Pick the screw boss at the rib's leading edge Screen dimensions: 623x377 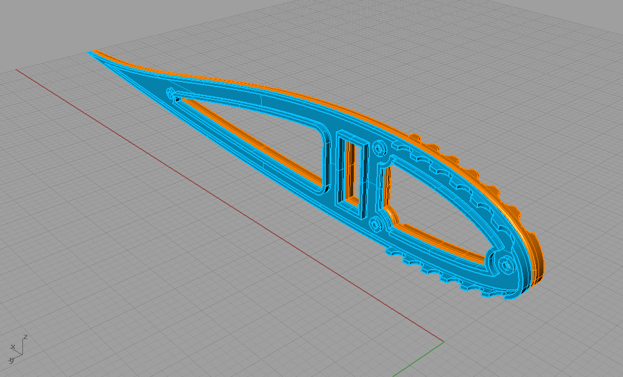point(505,265)
